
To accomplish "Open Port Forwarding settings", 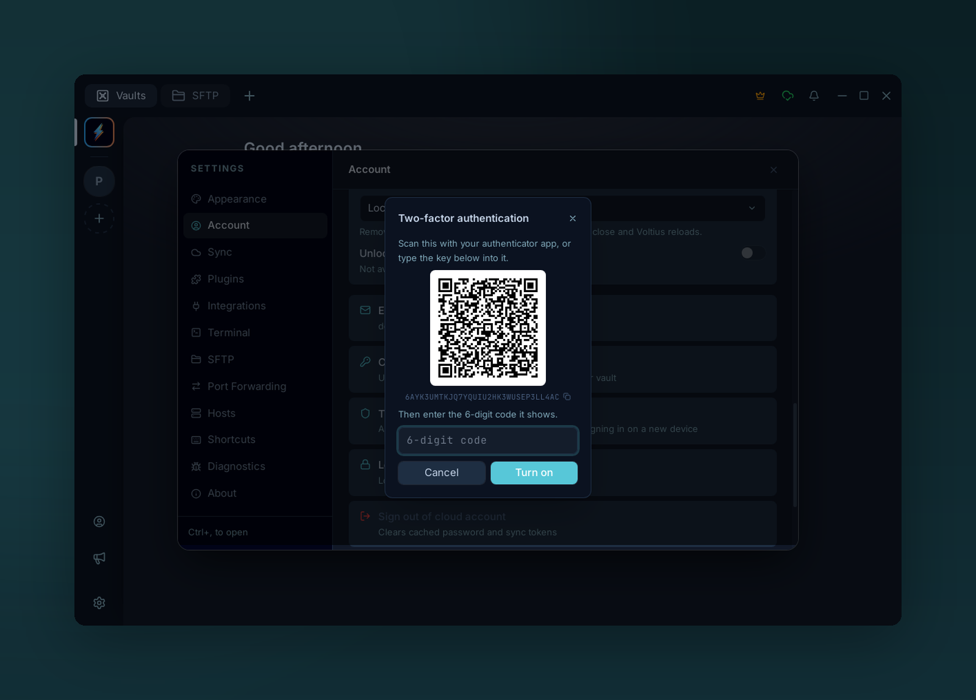I will tap(255, 387).
